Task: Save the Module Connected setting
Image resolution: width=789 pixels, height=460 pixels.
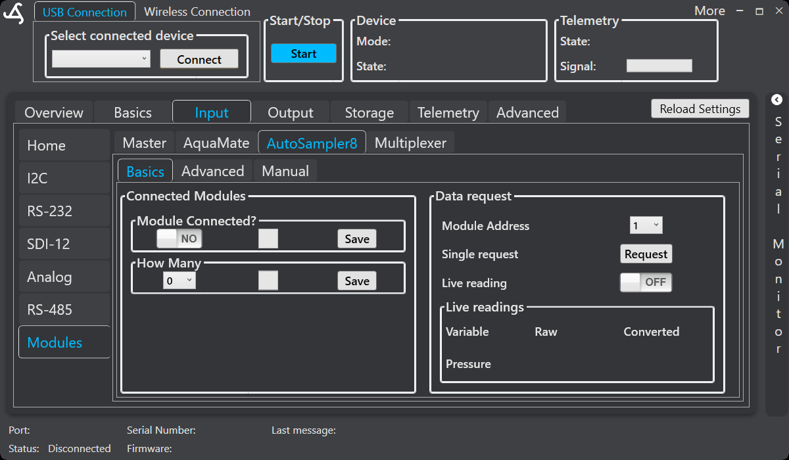Action: (x=357, y=239)
